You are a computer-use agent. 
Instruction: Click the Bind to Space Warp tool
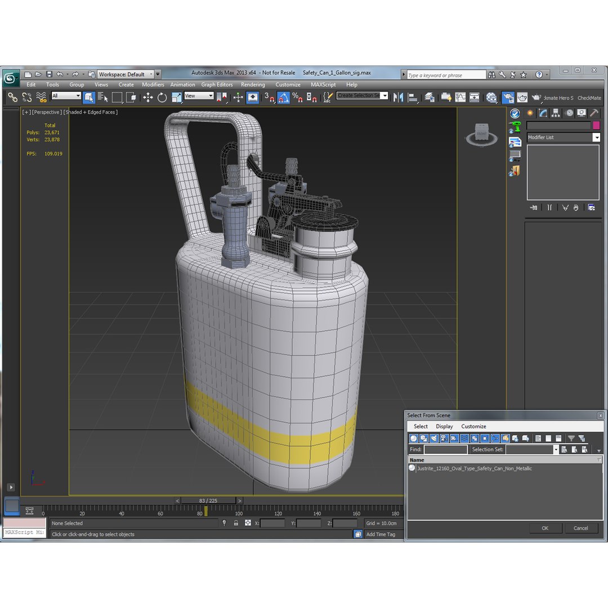click(x=41, y=97)
